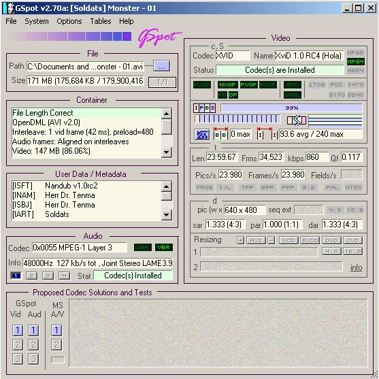
Task: Click the I709 indicator
Action: (x=316, y=84)
